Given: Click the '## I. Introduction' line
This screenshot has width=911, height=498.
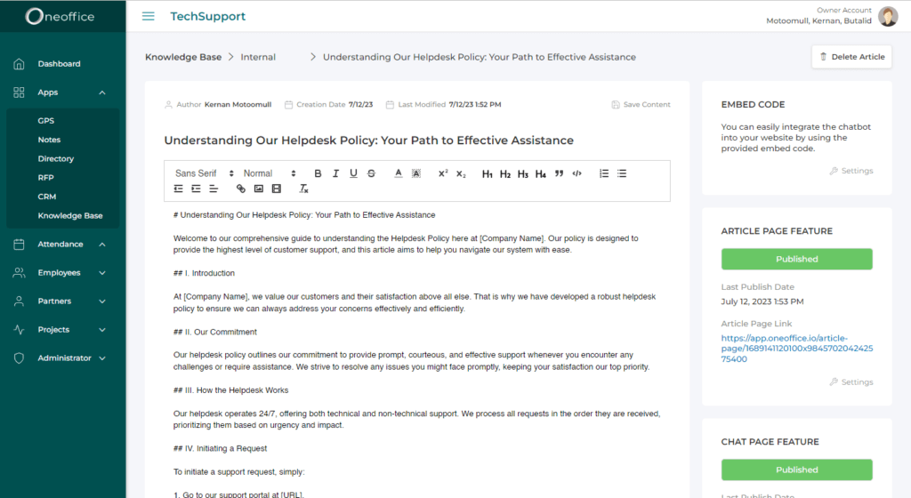Looking at the screenshot, I should pos(204,273).
